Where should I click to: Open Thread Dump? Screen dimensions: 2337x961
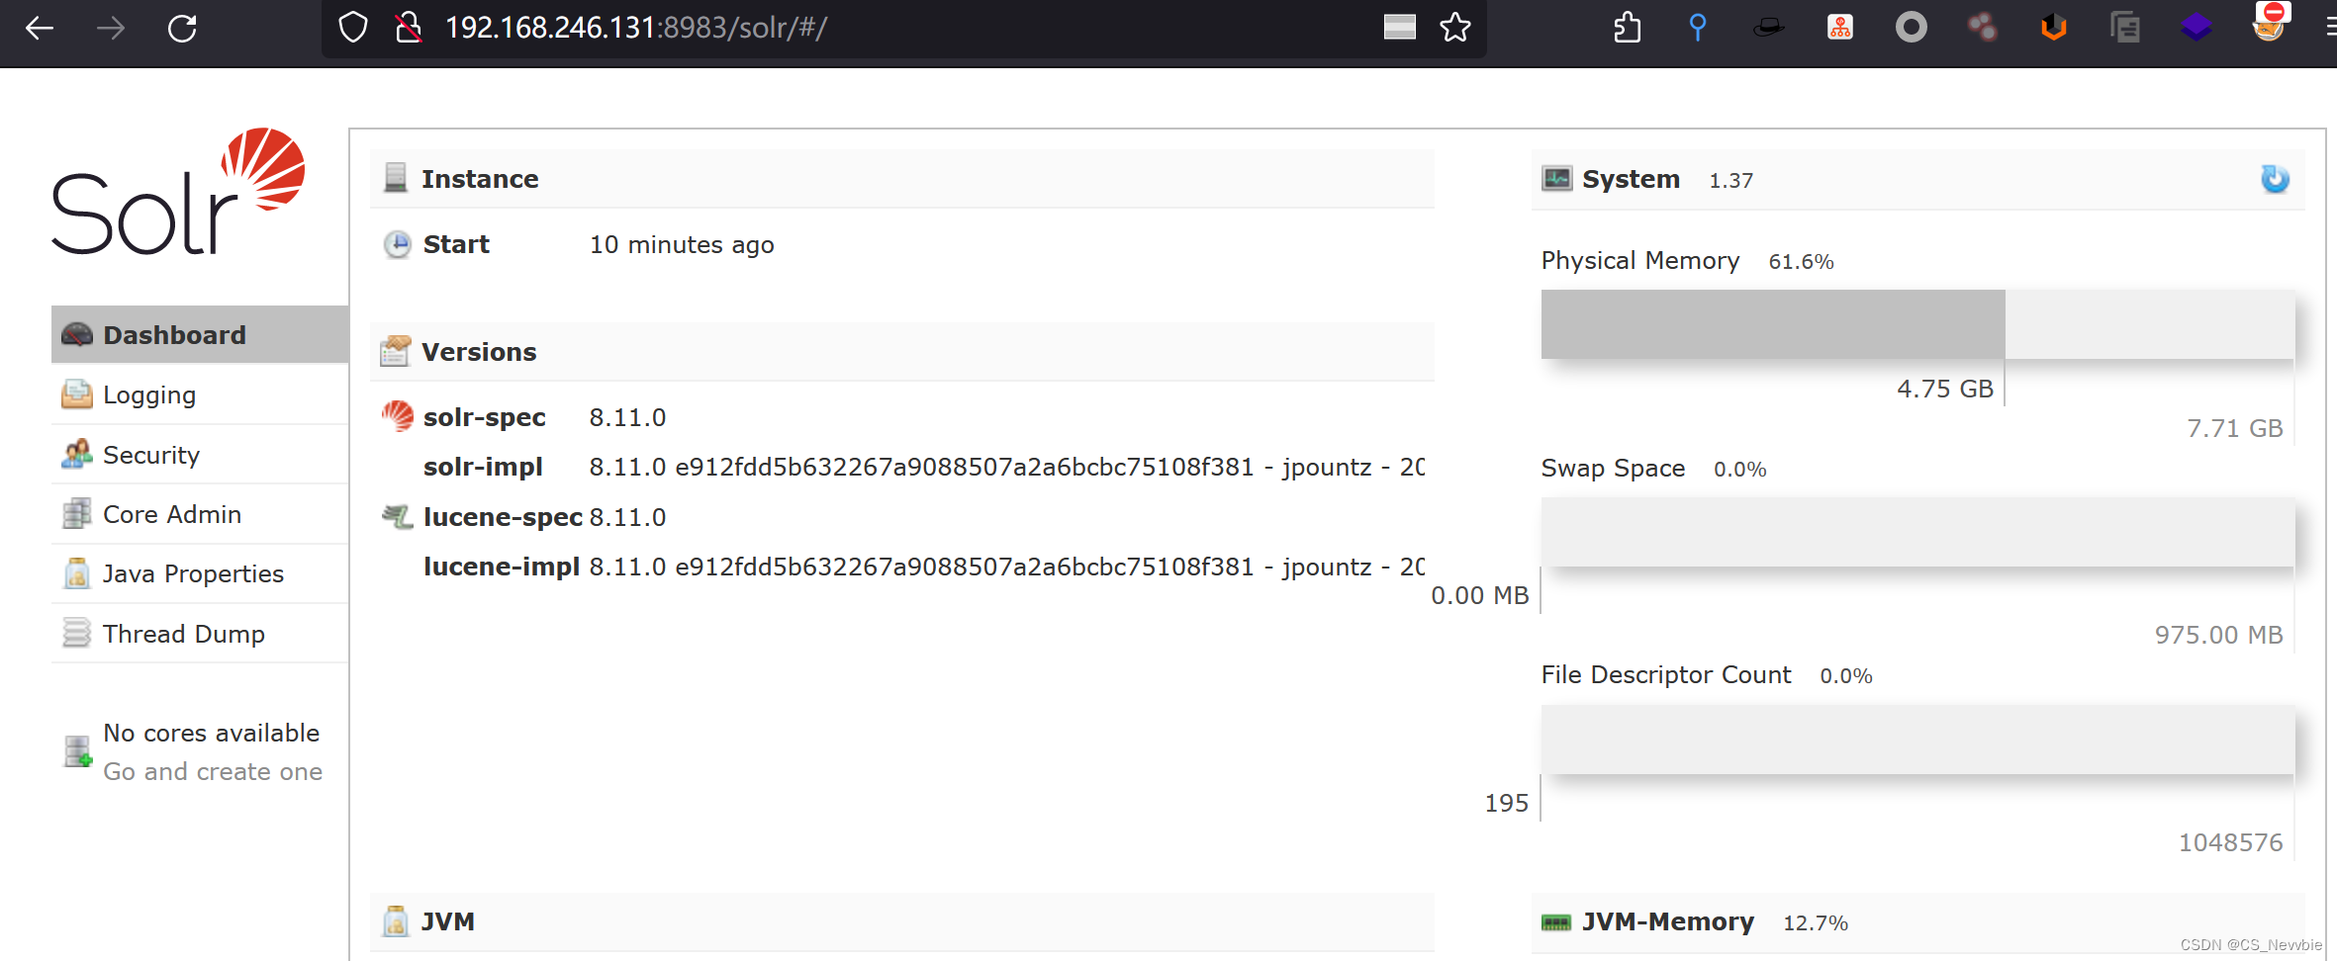(x=200, y=634)
